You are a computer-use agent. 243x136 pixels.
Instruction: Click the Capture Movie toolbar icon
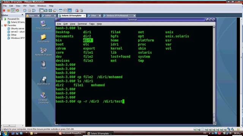[x=81, y=11]
